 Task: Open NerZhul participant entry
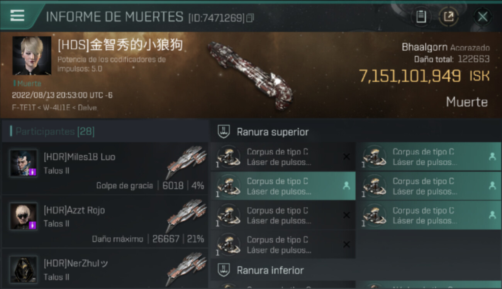pyautogui.click(x=105, y=269)
